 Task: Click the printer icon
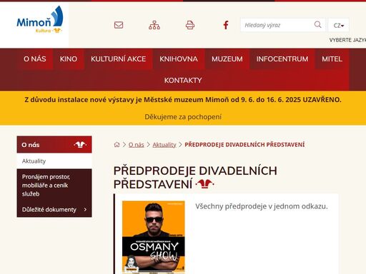pos(190,25)
